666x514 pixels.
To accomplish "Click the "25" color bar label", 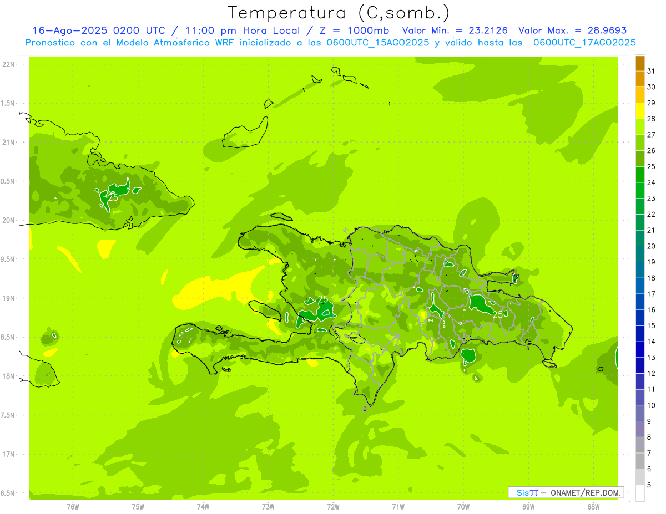I will pos(652,166).
